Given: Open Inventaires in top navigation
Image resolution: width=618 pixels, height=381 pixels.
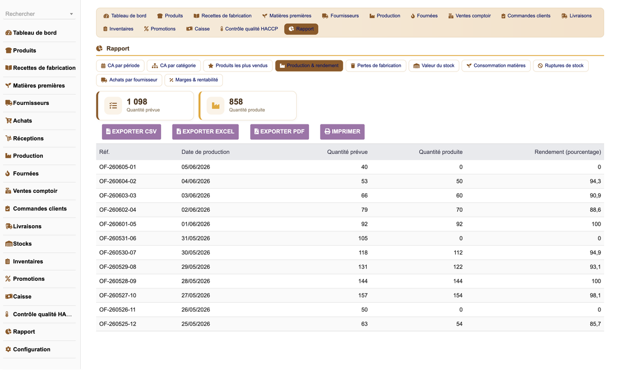Looking at the screenshot, I should [x=118, y=29].
